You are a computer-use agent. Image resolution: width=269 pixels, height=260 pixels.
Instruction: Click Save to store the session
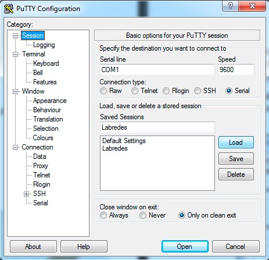coord(236,159)
